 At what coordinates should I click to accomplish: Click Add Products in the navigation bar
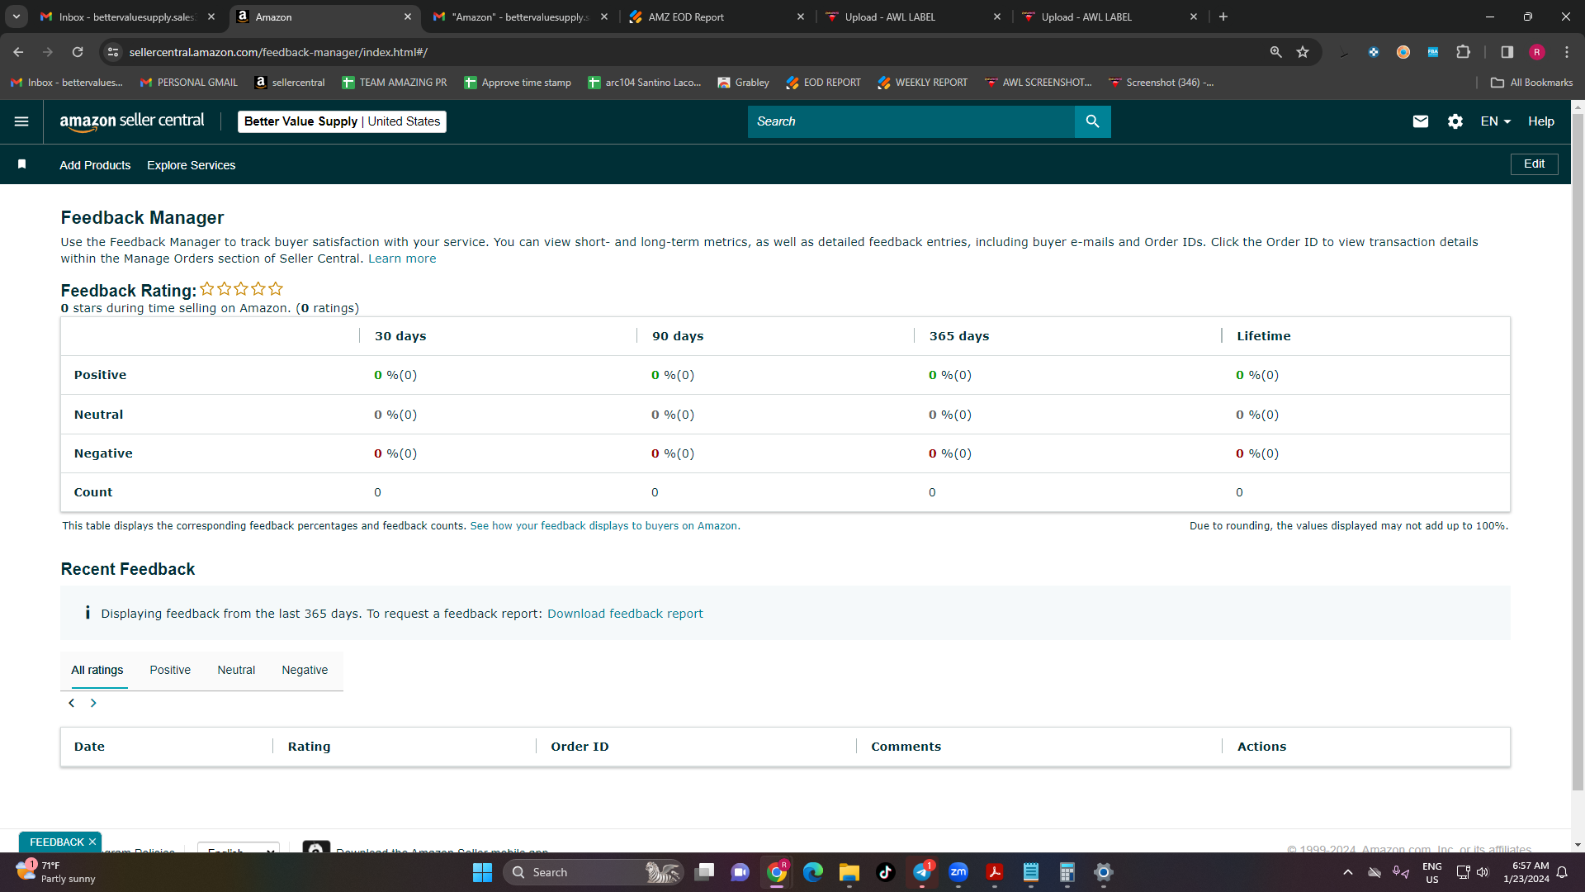click(x=95, y=165)
